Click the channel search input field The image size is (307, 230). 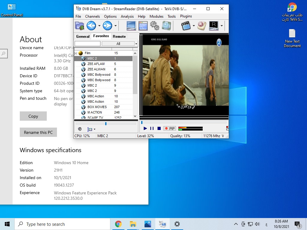coord(88,43)
